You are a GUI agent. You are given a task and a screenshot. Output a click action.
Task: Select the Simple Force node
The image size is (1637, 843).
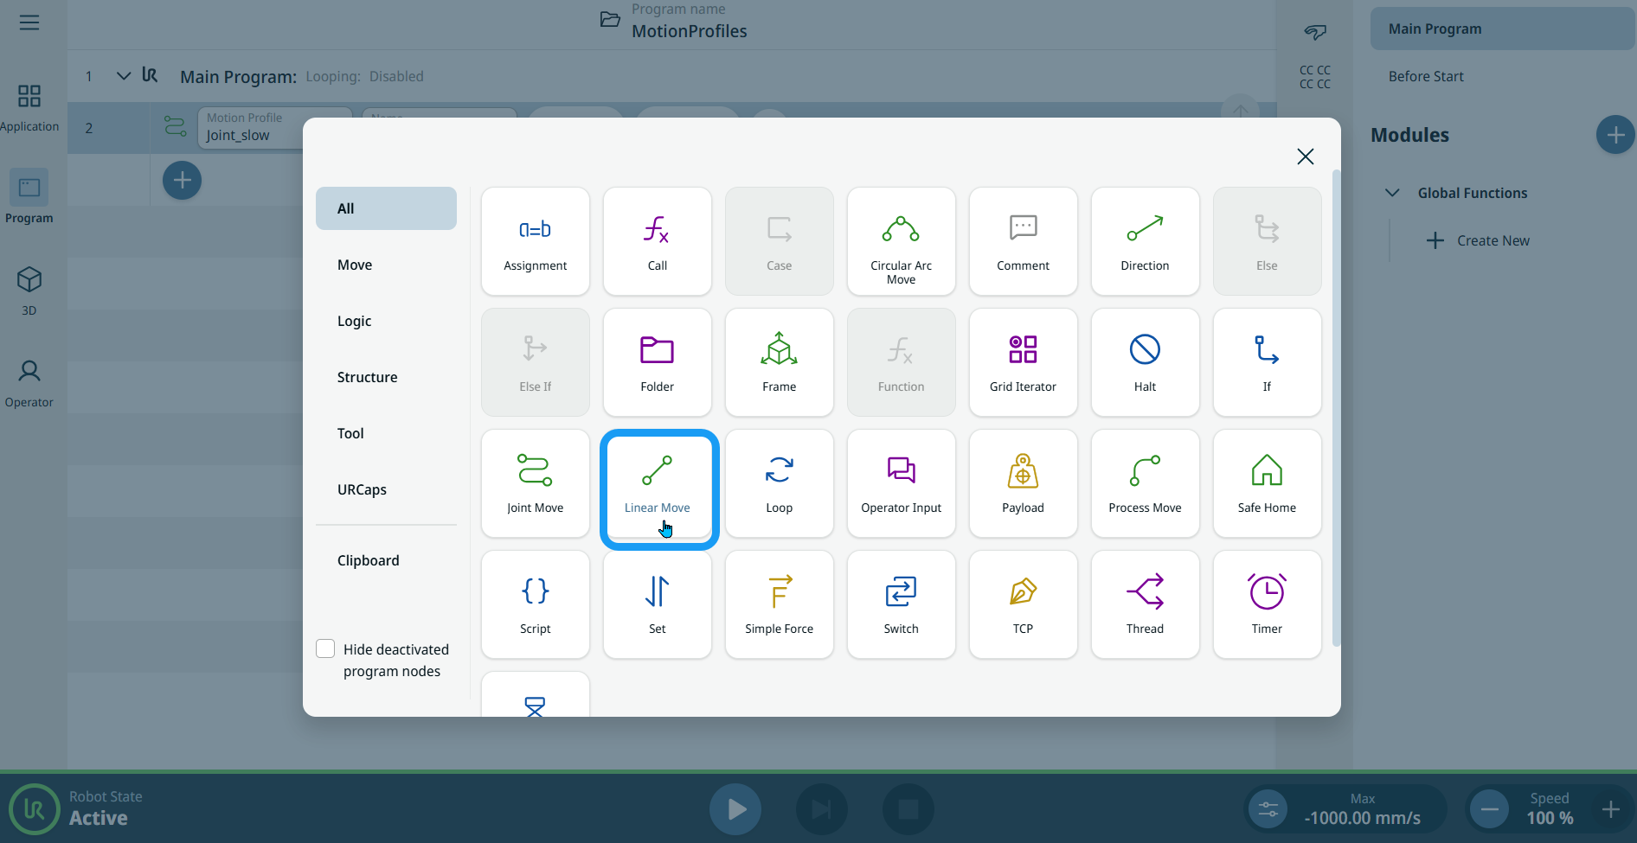779,605
